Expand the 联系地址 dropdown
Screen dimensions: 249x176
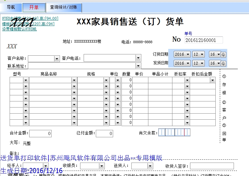[138, 66]
